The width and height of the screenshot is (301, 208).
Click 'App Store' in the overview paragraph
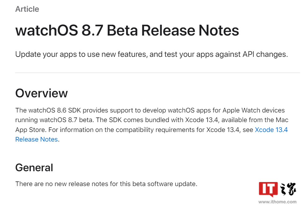point(31,130)
